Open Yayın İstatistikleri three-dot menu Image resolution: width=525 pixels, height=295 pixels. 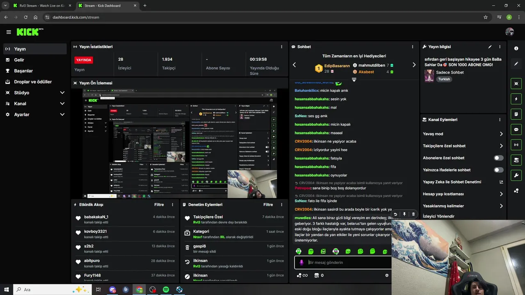click(281, 47)
